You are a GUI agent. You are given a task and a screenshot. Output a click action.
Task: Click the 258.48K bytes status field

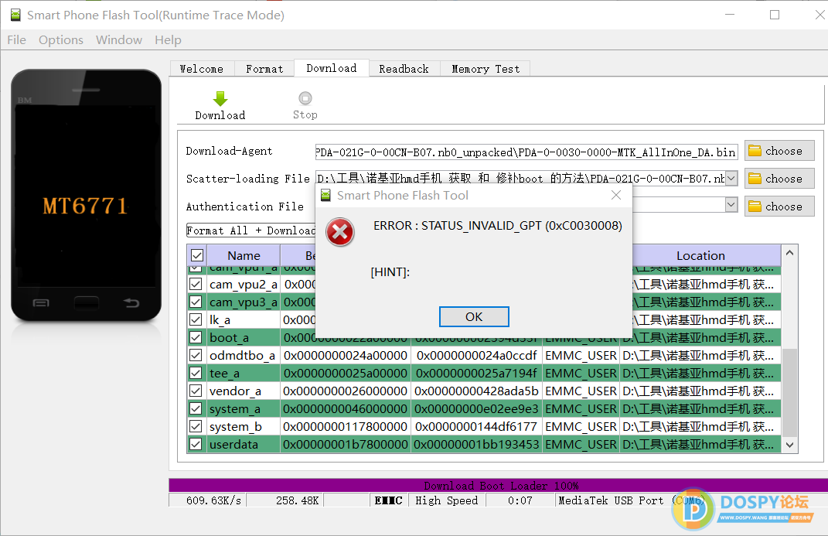coord(285,500)
